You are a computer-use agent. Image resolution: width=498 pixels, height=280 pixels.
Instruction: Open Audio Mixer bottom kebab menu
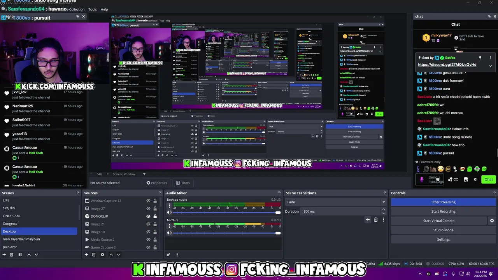click(x=177, y=255)
